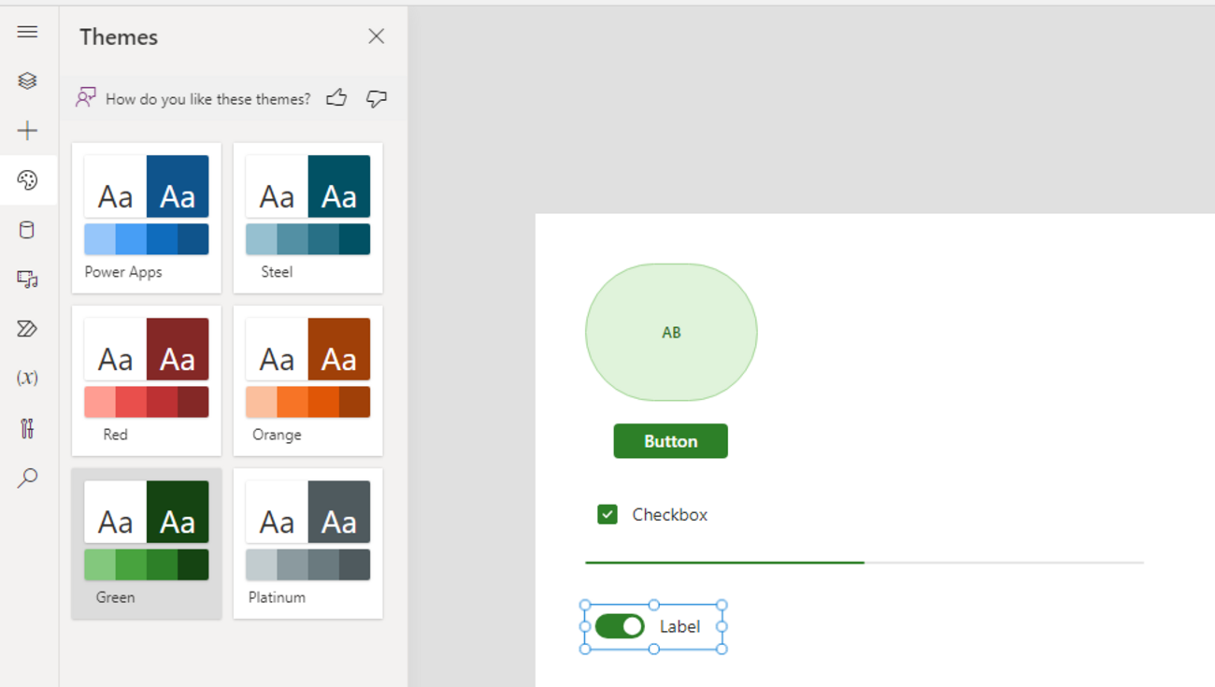This screenshot has height=687, width=1215.
Task: Apply the Orange theme
Action: 308,380
